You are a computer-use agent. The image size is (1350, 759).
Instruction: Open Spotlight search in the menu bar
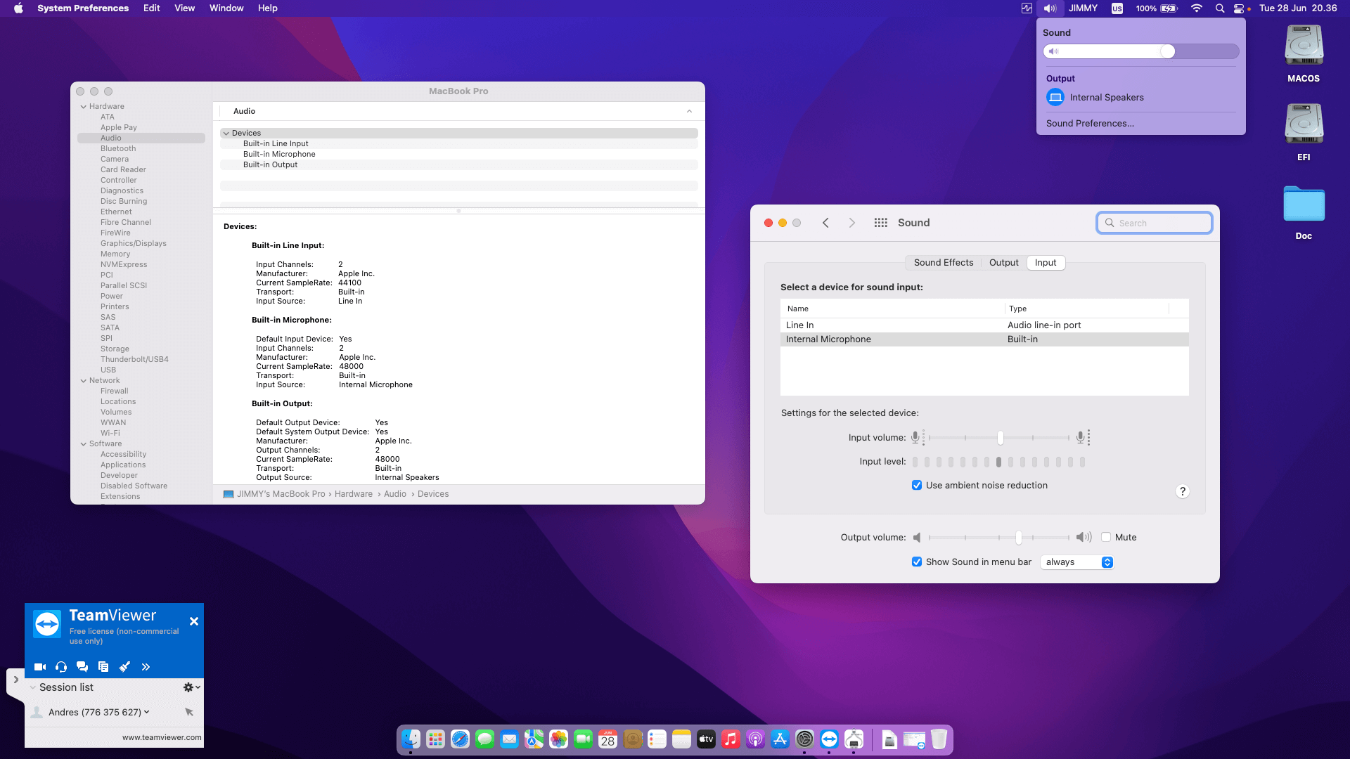tap(1220, 8)
